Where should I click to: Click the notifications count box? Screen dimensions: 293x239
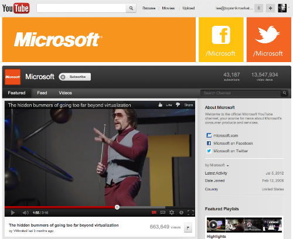[258, 8]
